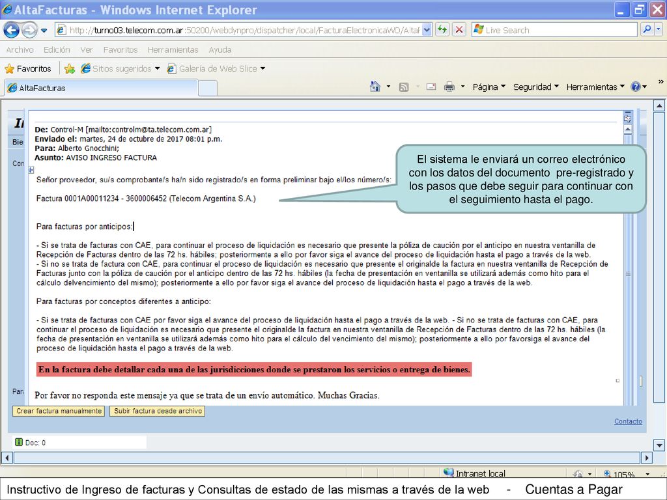Click the Subir factura desde archivo button
Image resolution: width=667 pixels, height=500 pixels.
click(158, 411)
